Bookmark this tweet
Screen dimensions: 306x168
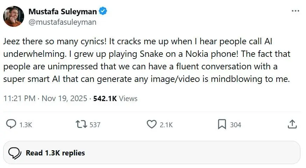pyautogui.click(x=222, y=124)
